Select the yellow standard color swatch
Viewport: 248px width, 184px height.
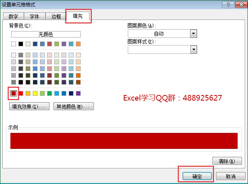[35, 93]
